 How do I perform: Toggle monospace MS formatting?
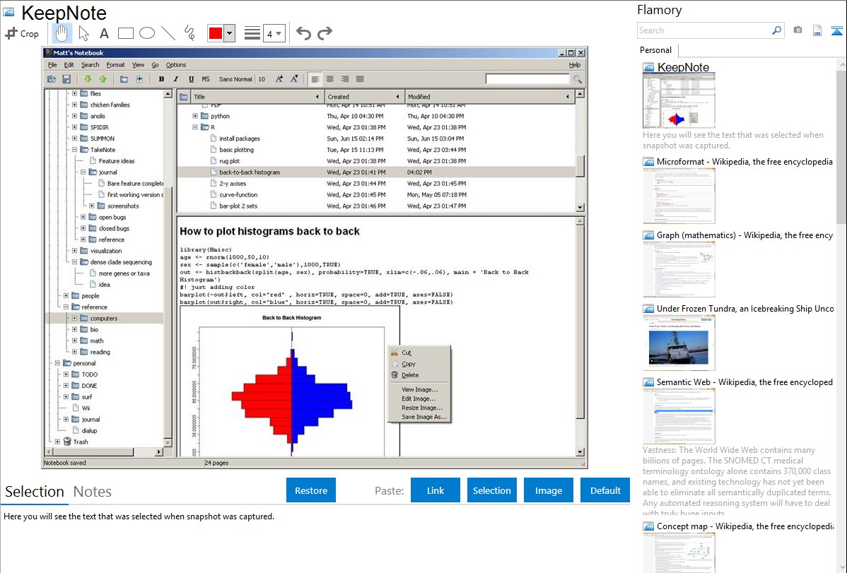pyautogui.click(x=205, y=79)
